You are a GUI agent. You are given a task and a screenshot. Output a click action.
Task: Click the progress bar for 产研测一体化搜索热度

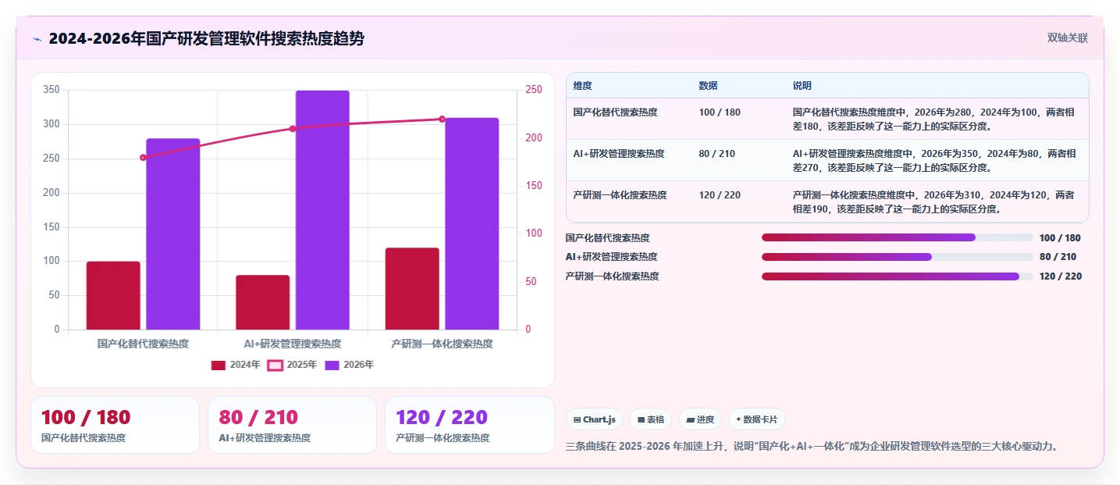898,276
